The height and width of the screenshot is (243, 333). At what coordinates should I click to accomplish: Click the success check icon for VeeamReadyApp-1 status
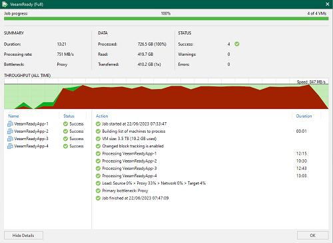point(65,124)
